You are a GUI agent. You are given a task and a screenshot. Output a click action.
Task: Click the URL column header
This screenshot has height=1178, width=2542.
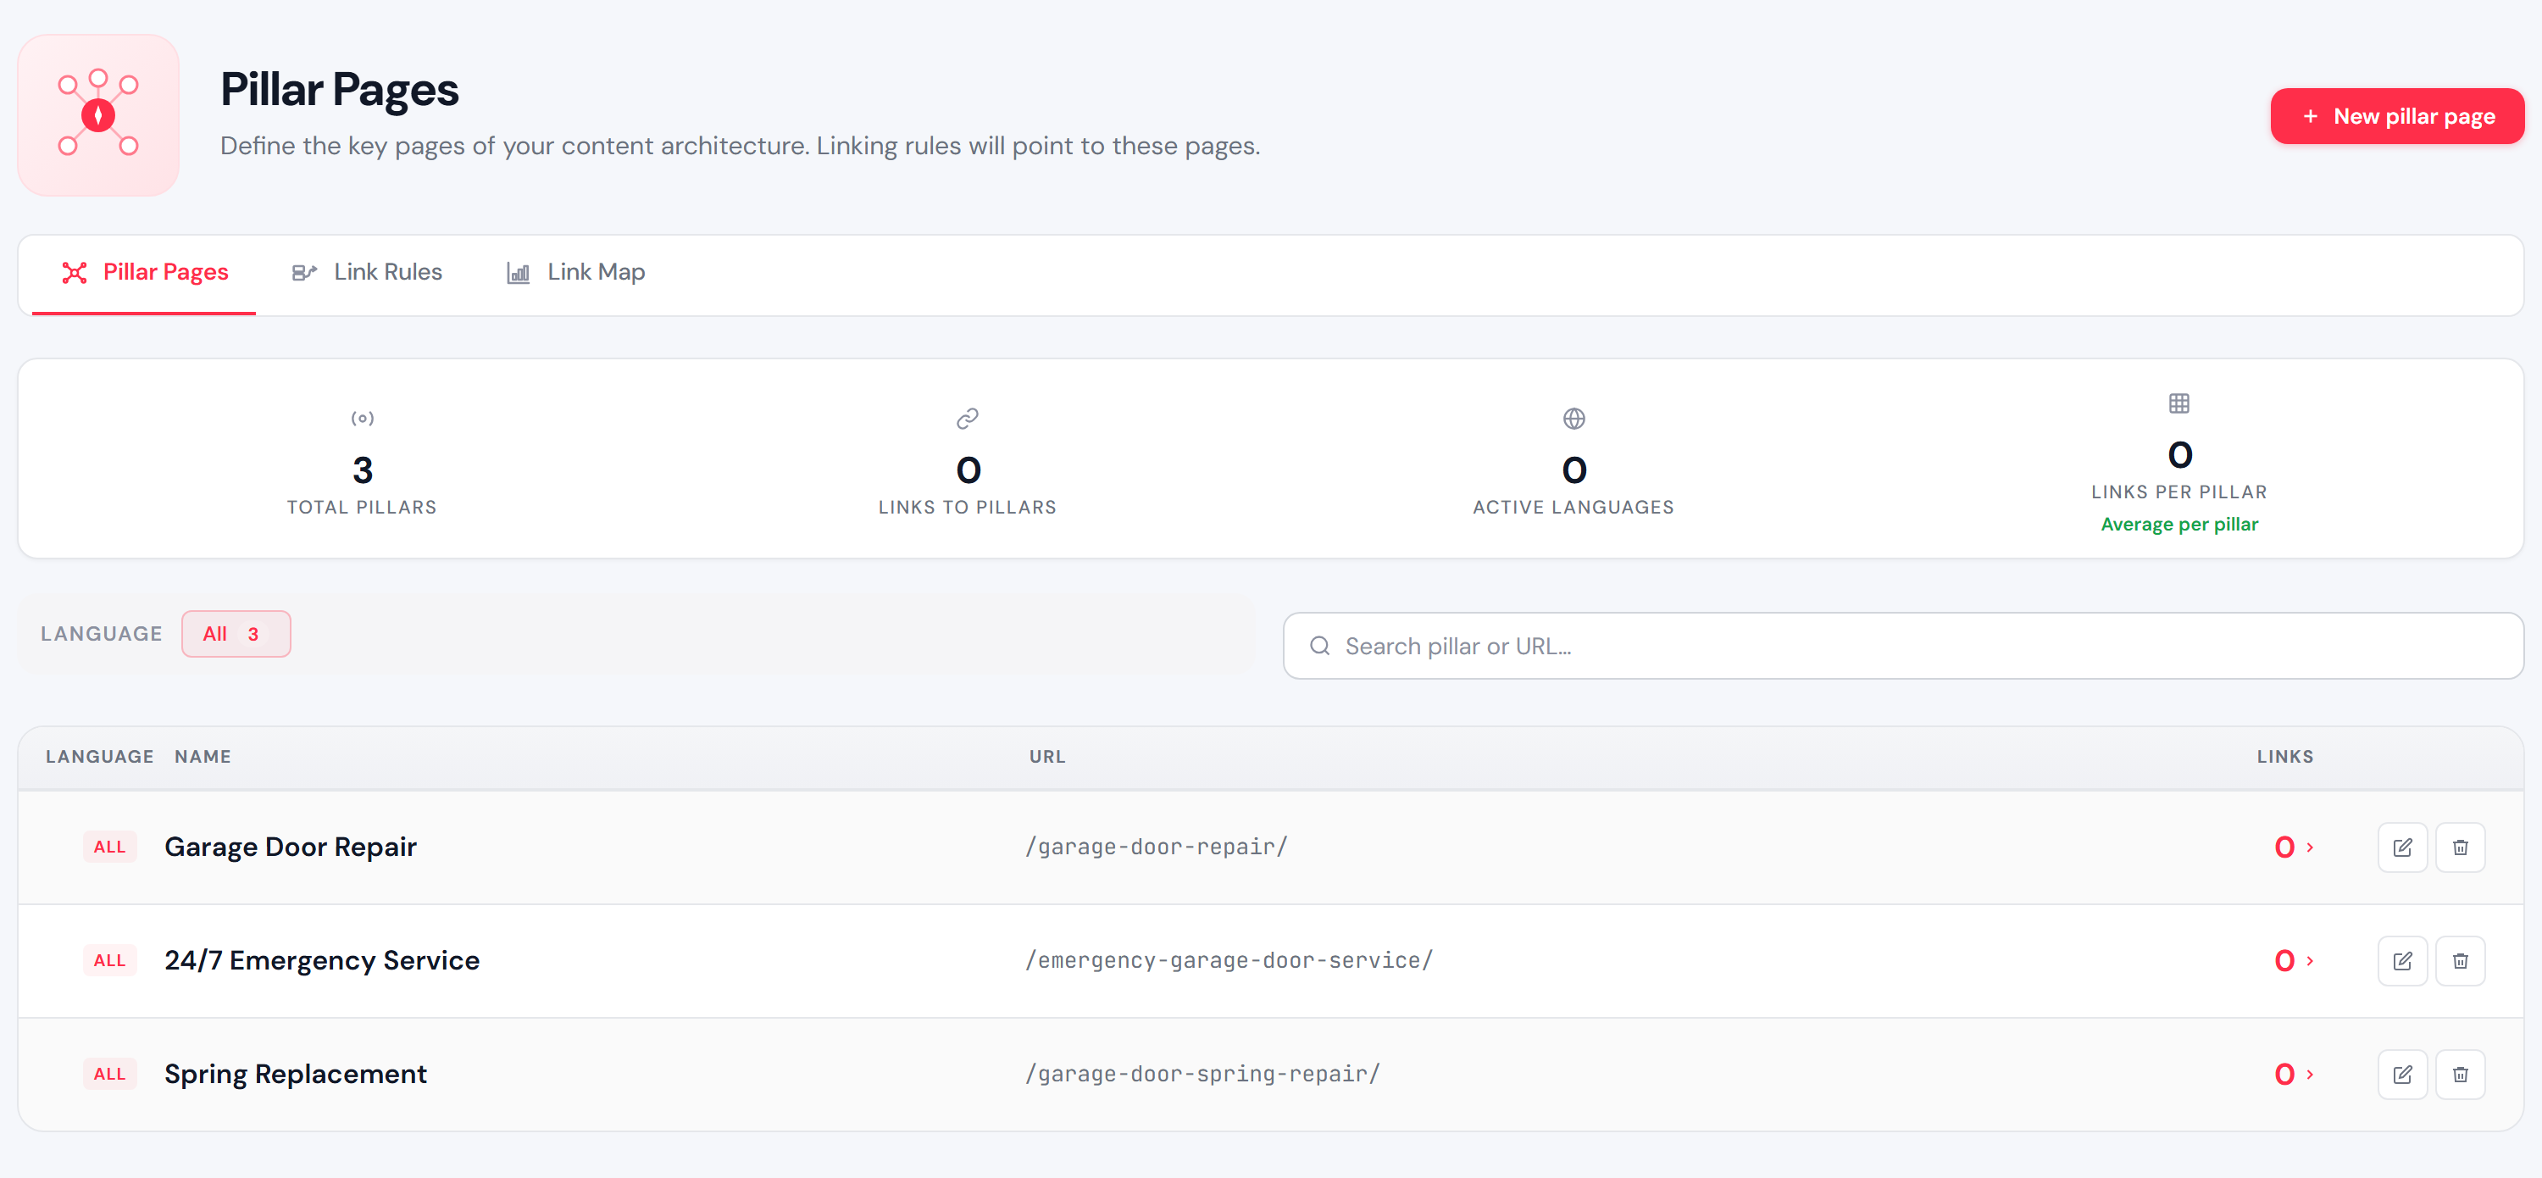click(1047, 757)
